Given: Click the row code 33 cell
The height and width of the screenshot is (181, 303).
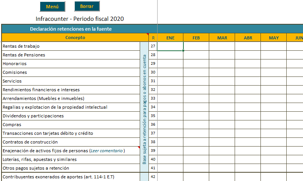Looking at the screenshot, I should [x=153, y=98].
